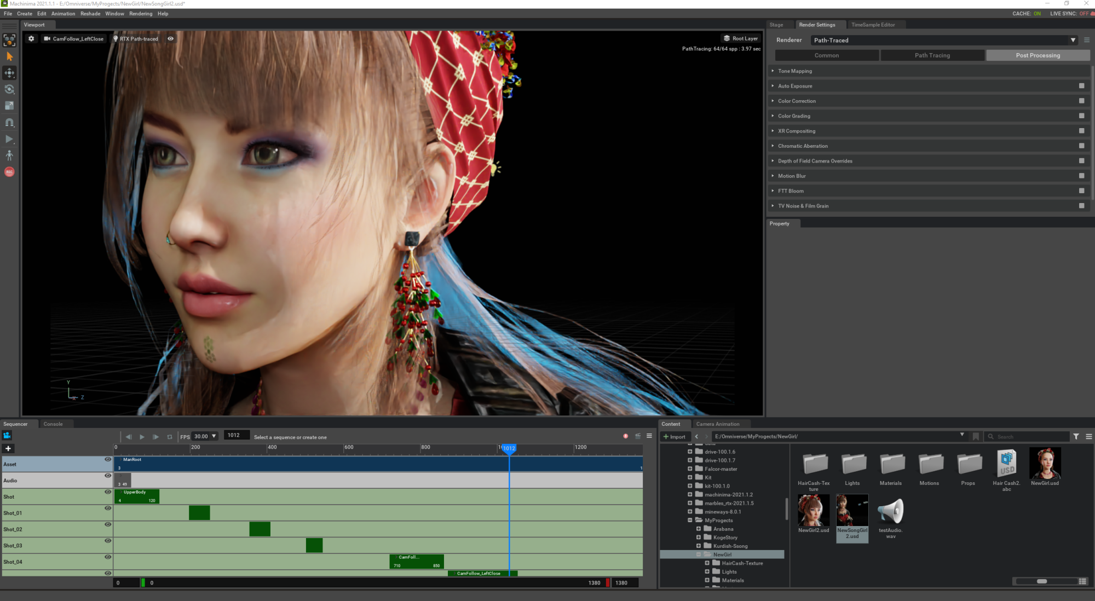Open the Animation menu
The height and width of the screenshot is (601, 1095).
coord(64,14)
